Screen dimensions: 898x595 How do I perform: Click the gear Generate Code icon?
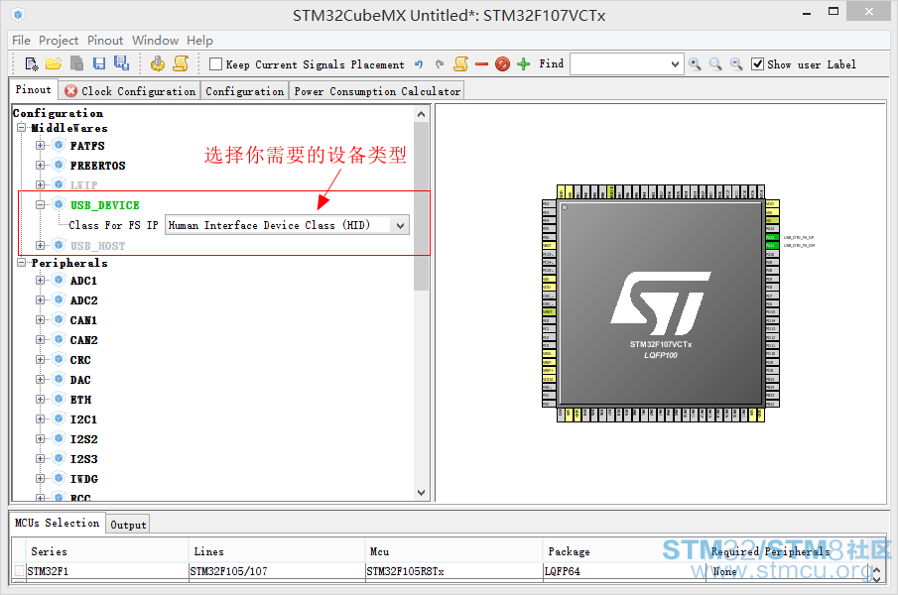(158, 63)
